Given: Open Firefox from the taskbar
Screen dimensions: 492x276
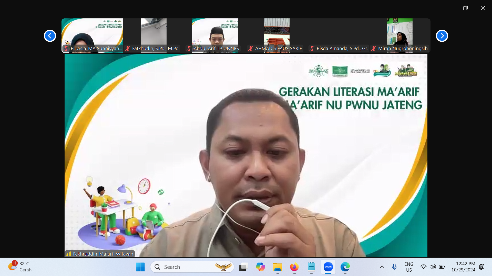Looking at the screenshot, I should [x=294, y=267].
